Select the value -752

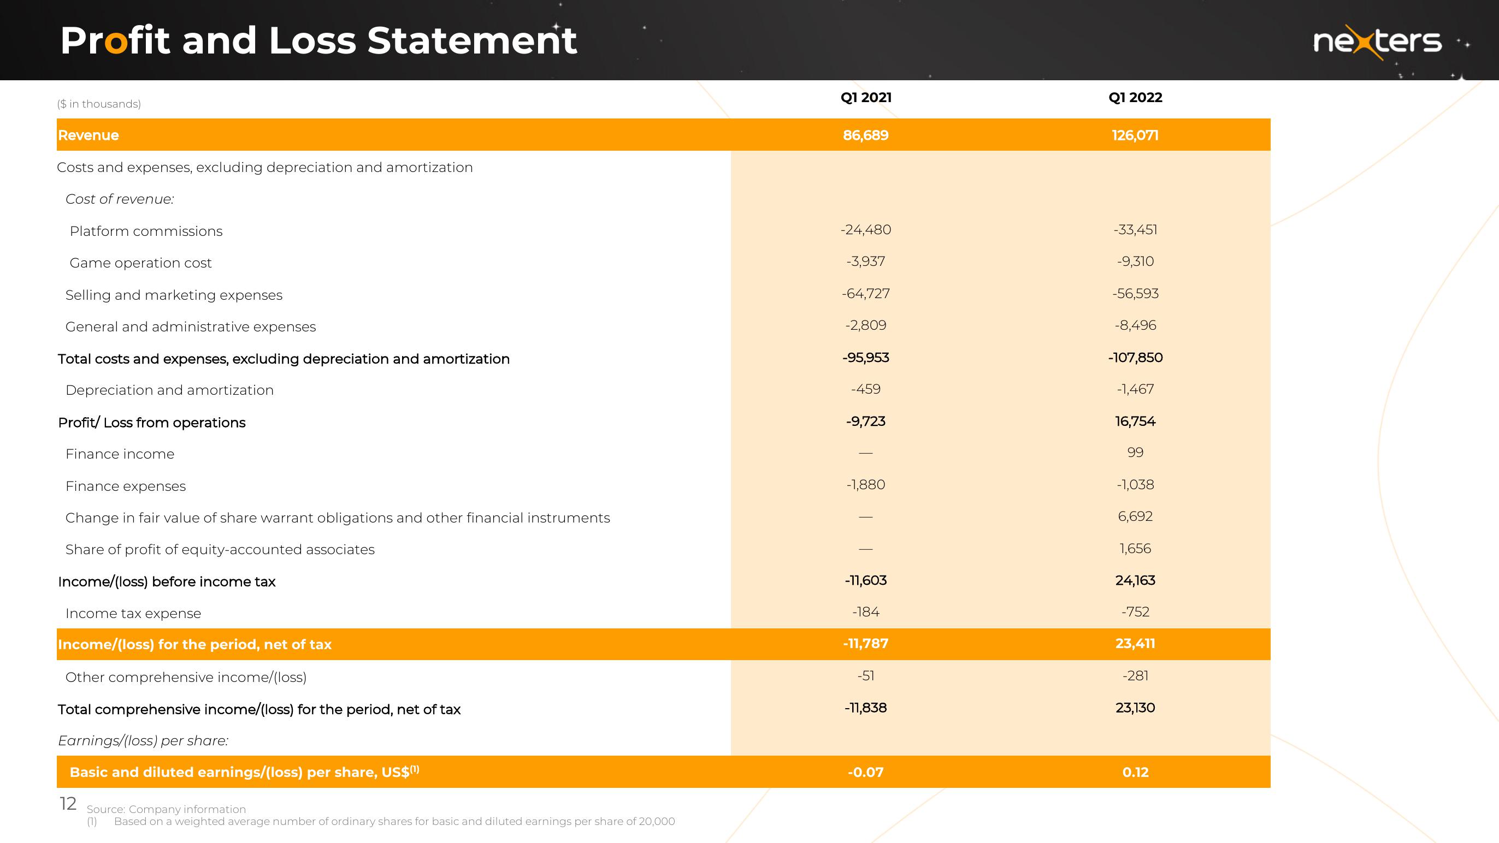pyautogui.click(x=1135, y=612)
